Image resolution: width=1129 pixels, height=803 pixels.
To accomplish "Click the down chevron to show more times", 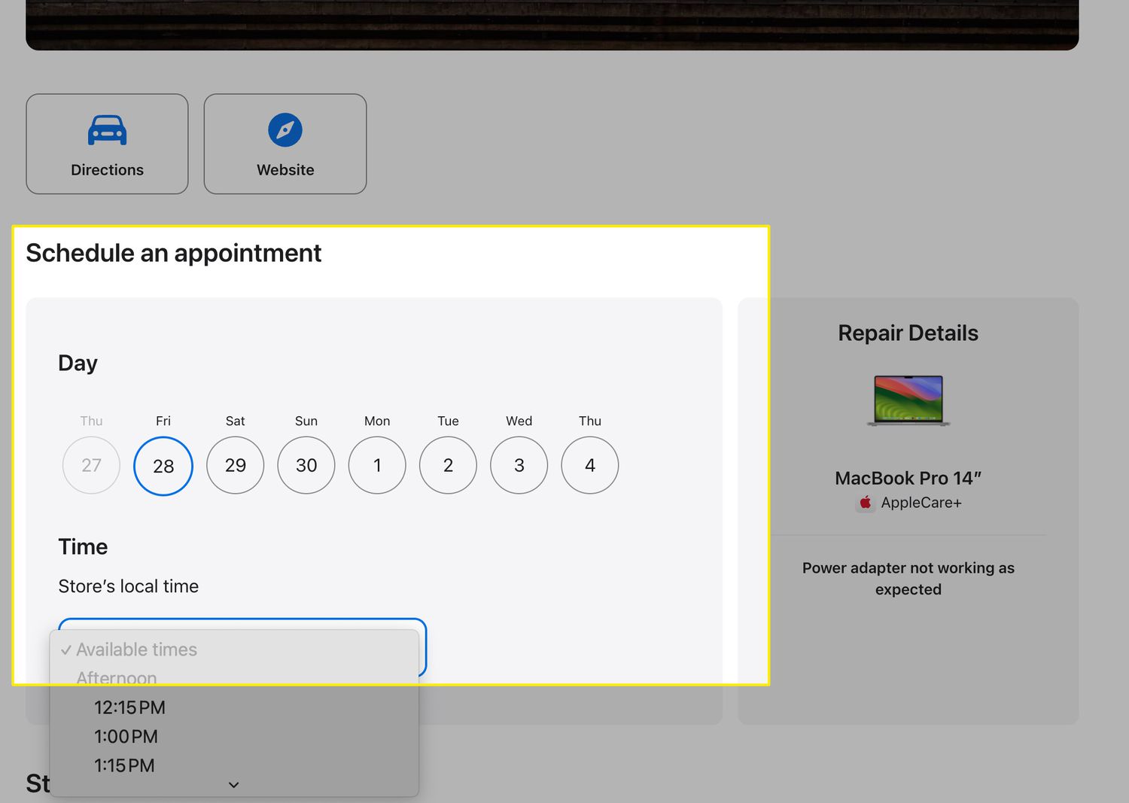I will pyautogui.click(x=233, y=785).
